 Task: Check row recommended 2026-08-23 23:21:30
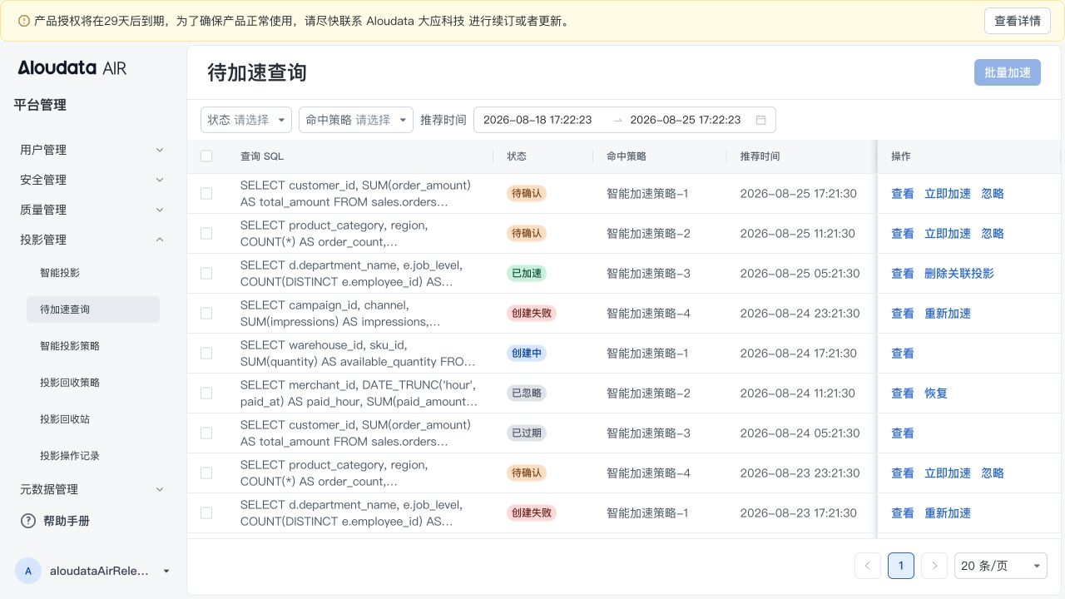206,473
